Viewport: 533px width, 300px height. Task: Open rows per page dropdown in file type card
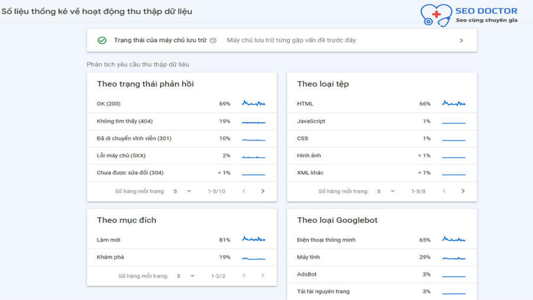tap(386, 191)
